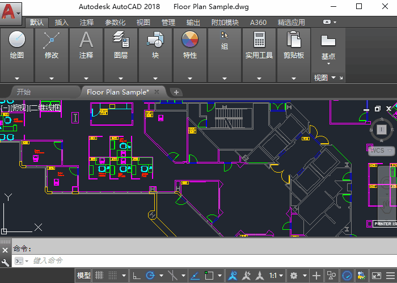The image size is (397, 283).
Task: Open the 开始 document tab
Action: tap(45, 92)
